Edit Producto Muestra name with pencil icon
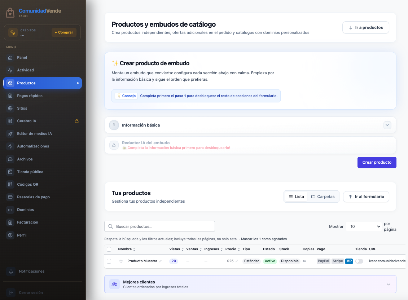Screen dimensions: 408x300 point(160,261)
